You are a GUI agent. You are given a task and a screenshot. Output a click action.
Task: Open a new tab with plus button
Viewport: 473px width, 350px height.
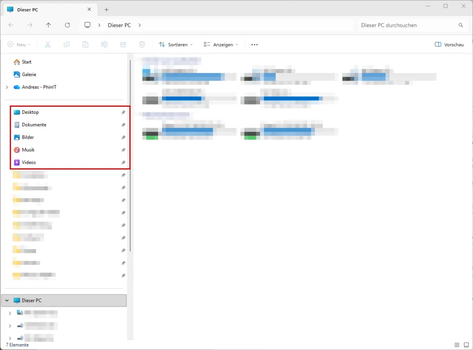[x=106, y=9]
